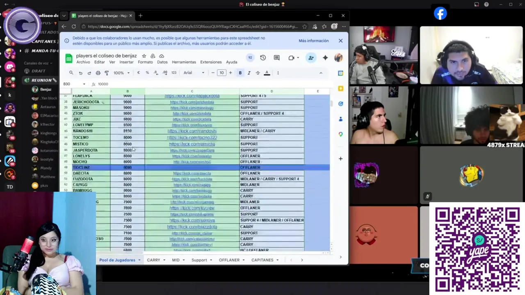Open the CARRY tab dropdown arrow
Viewport: 525px width, 295px height.
(164, 260)
